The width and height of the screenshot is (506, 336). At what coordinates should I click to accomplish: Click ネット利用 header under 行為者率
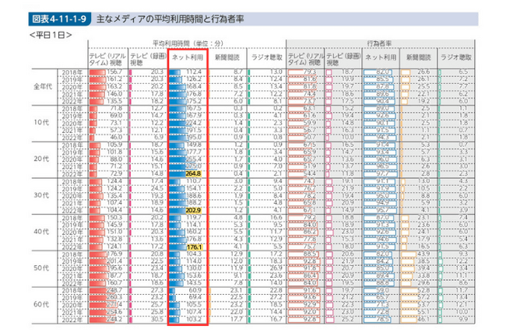381,57
